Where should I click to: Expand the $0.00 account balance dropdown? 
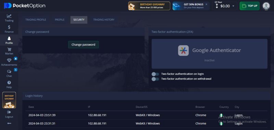click(233, 6)
